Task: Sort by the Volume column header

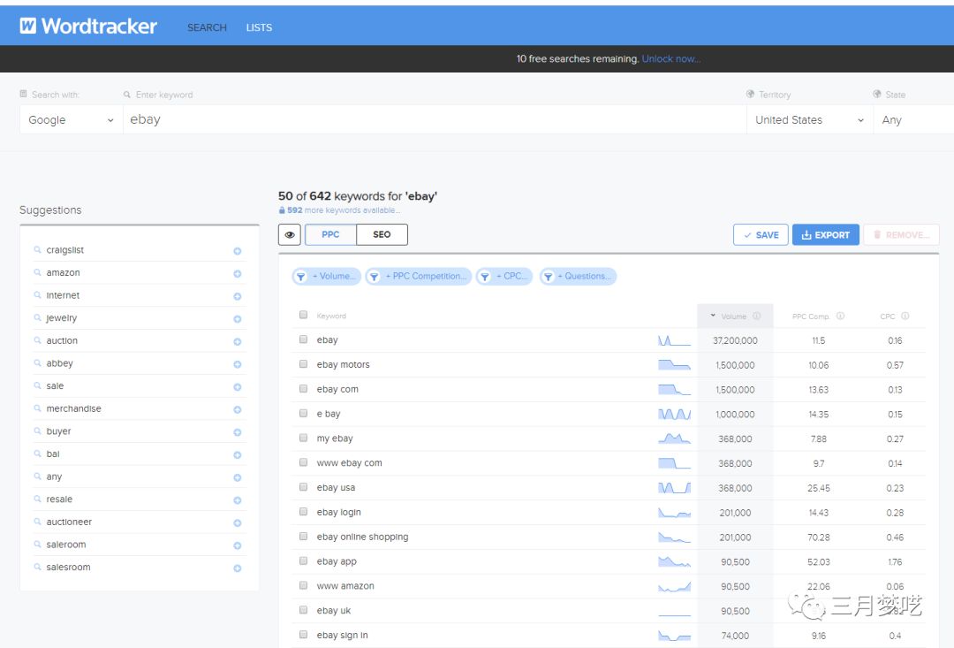Action: [x=733, y=316]
